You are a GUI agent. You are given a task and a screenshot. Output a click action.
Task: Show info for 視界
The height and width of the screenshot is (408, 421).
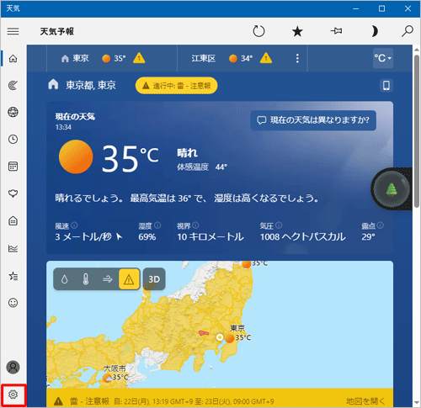195,225
